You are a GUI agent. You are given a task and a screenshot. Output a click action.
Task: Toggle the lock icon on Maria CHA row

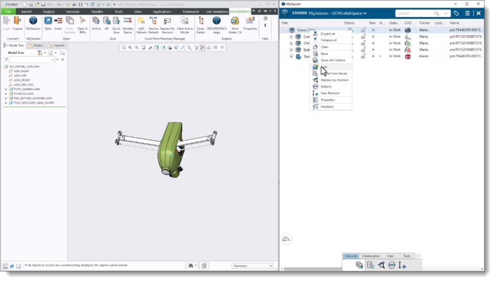tap(364, 43)
